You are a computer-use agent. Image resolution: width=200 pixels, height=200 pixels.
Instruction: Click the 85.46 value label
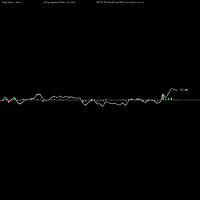point(184,90)
